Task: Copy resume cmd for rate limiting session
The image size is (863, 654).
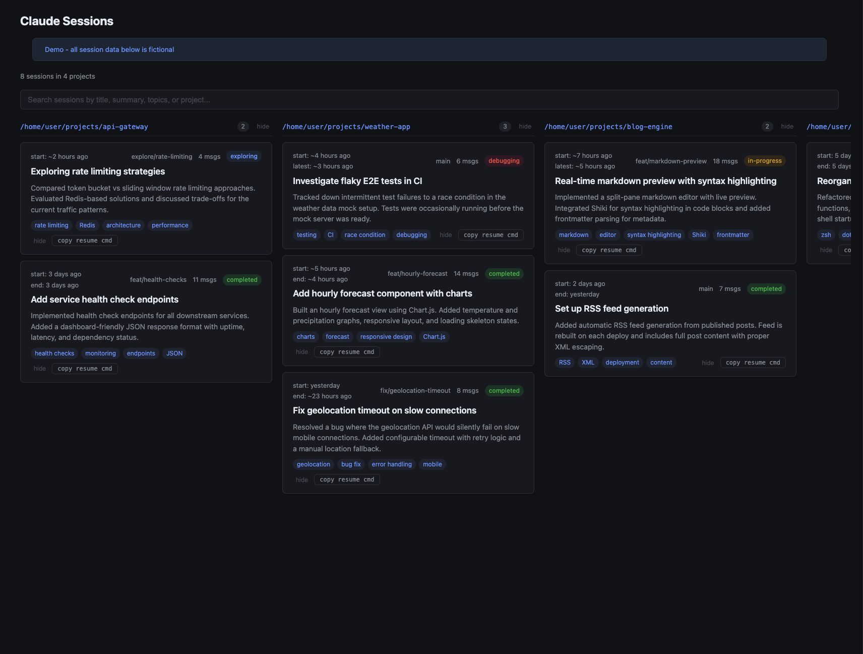Action: click(x=85, y=241)
